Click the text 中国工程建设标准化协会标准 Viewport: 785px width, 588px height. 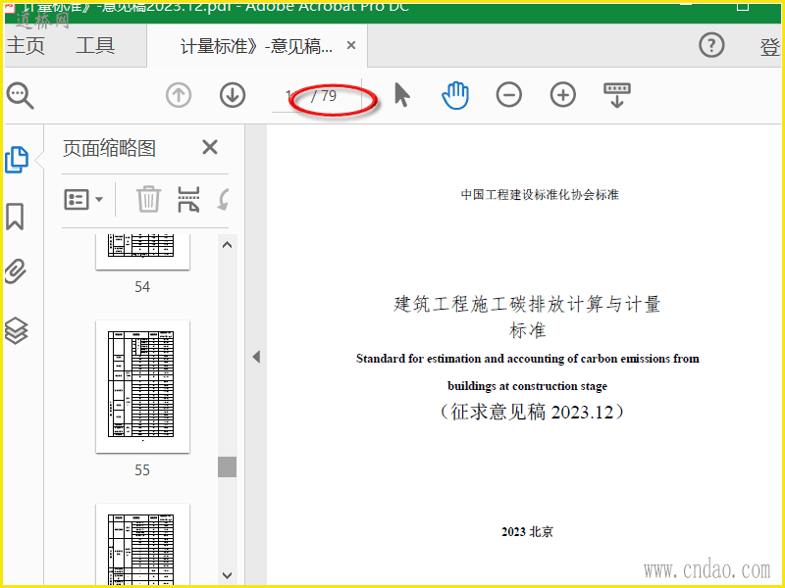[x=540, y=194]
